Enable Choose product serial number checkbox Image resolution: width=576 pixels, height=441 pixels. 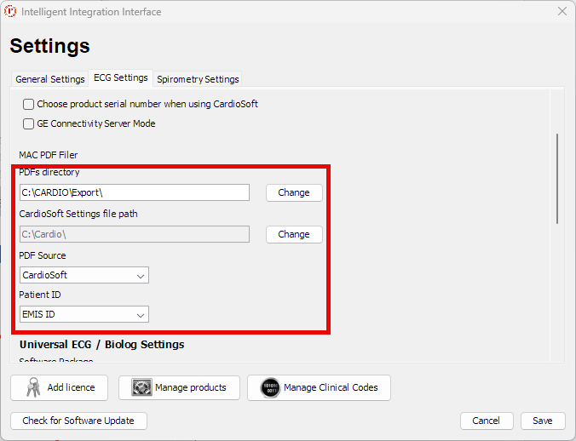point(29,104)
